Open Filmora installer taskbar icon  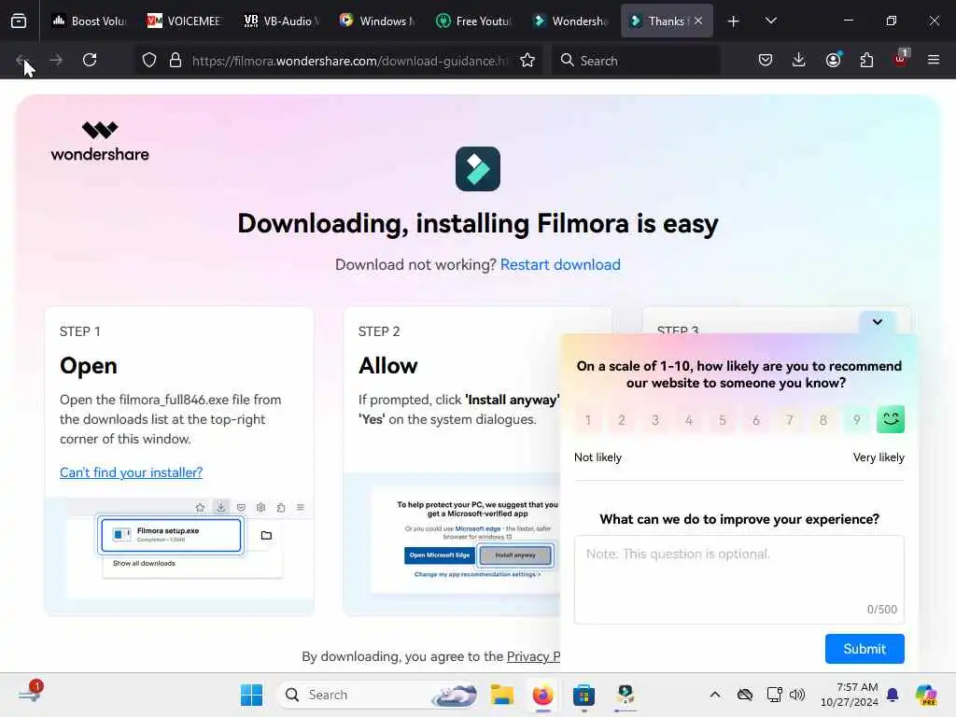point(625,695)
